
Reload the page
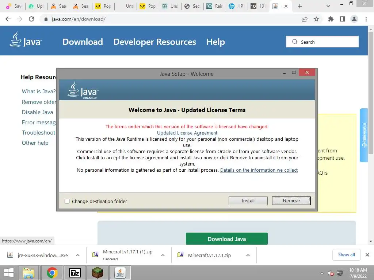[31, 19]
